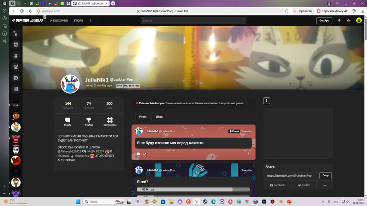Open the sidebar store shop icon
367x206 pixels.
click(15, 45)
